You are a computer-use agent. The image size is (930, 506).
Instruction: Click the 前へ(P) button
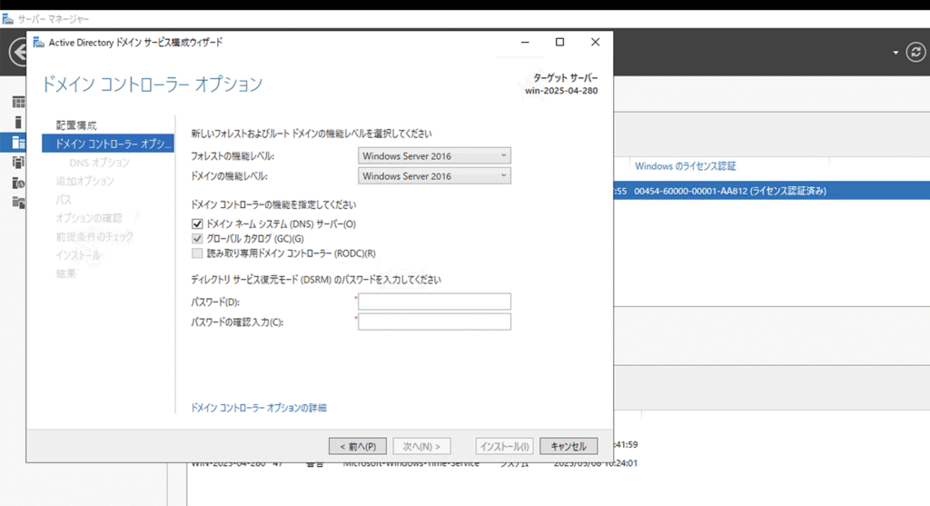pos(358,446)
